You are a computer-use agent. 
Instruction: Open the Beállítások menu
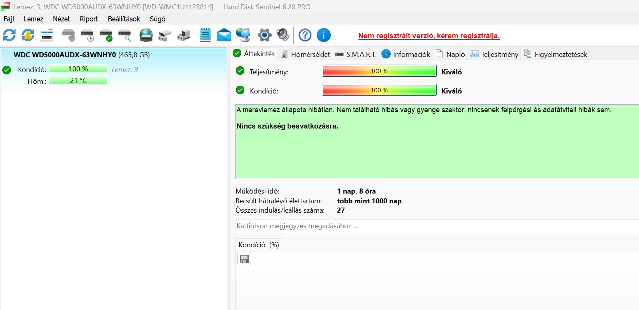124,19
